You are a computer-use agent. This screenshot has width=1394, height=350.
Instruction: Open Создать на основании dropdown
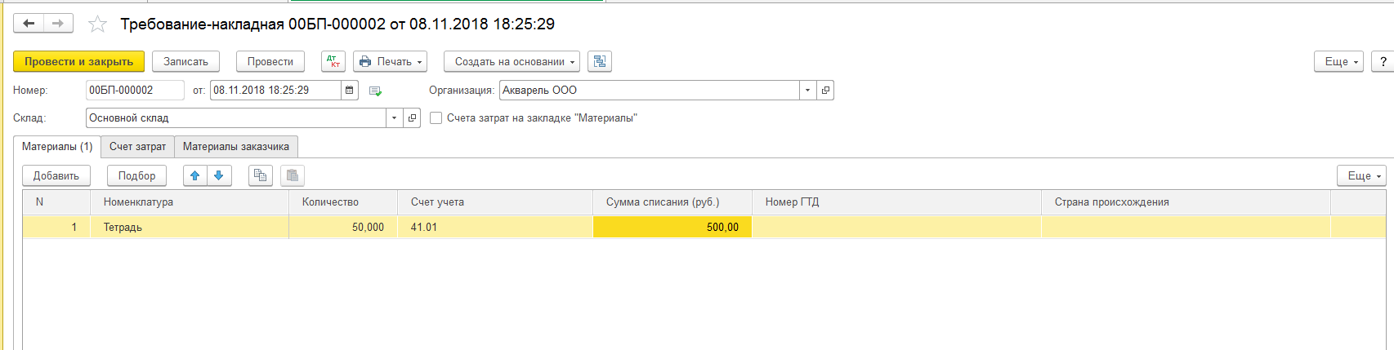tap(512, 61)
